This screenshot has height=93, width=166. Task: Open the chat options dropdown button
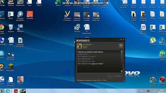(121, 46)
